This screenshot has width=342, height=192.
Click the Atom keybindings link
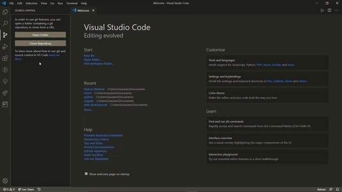coord(289,81)
